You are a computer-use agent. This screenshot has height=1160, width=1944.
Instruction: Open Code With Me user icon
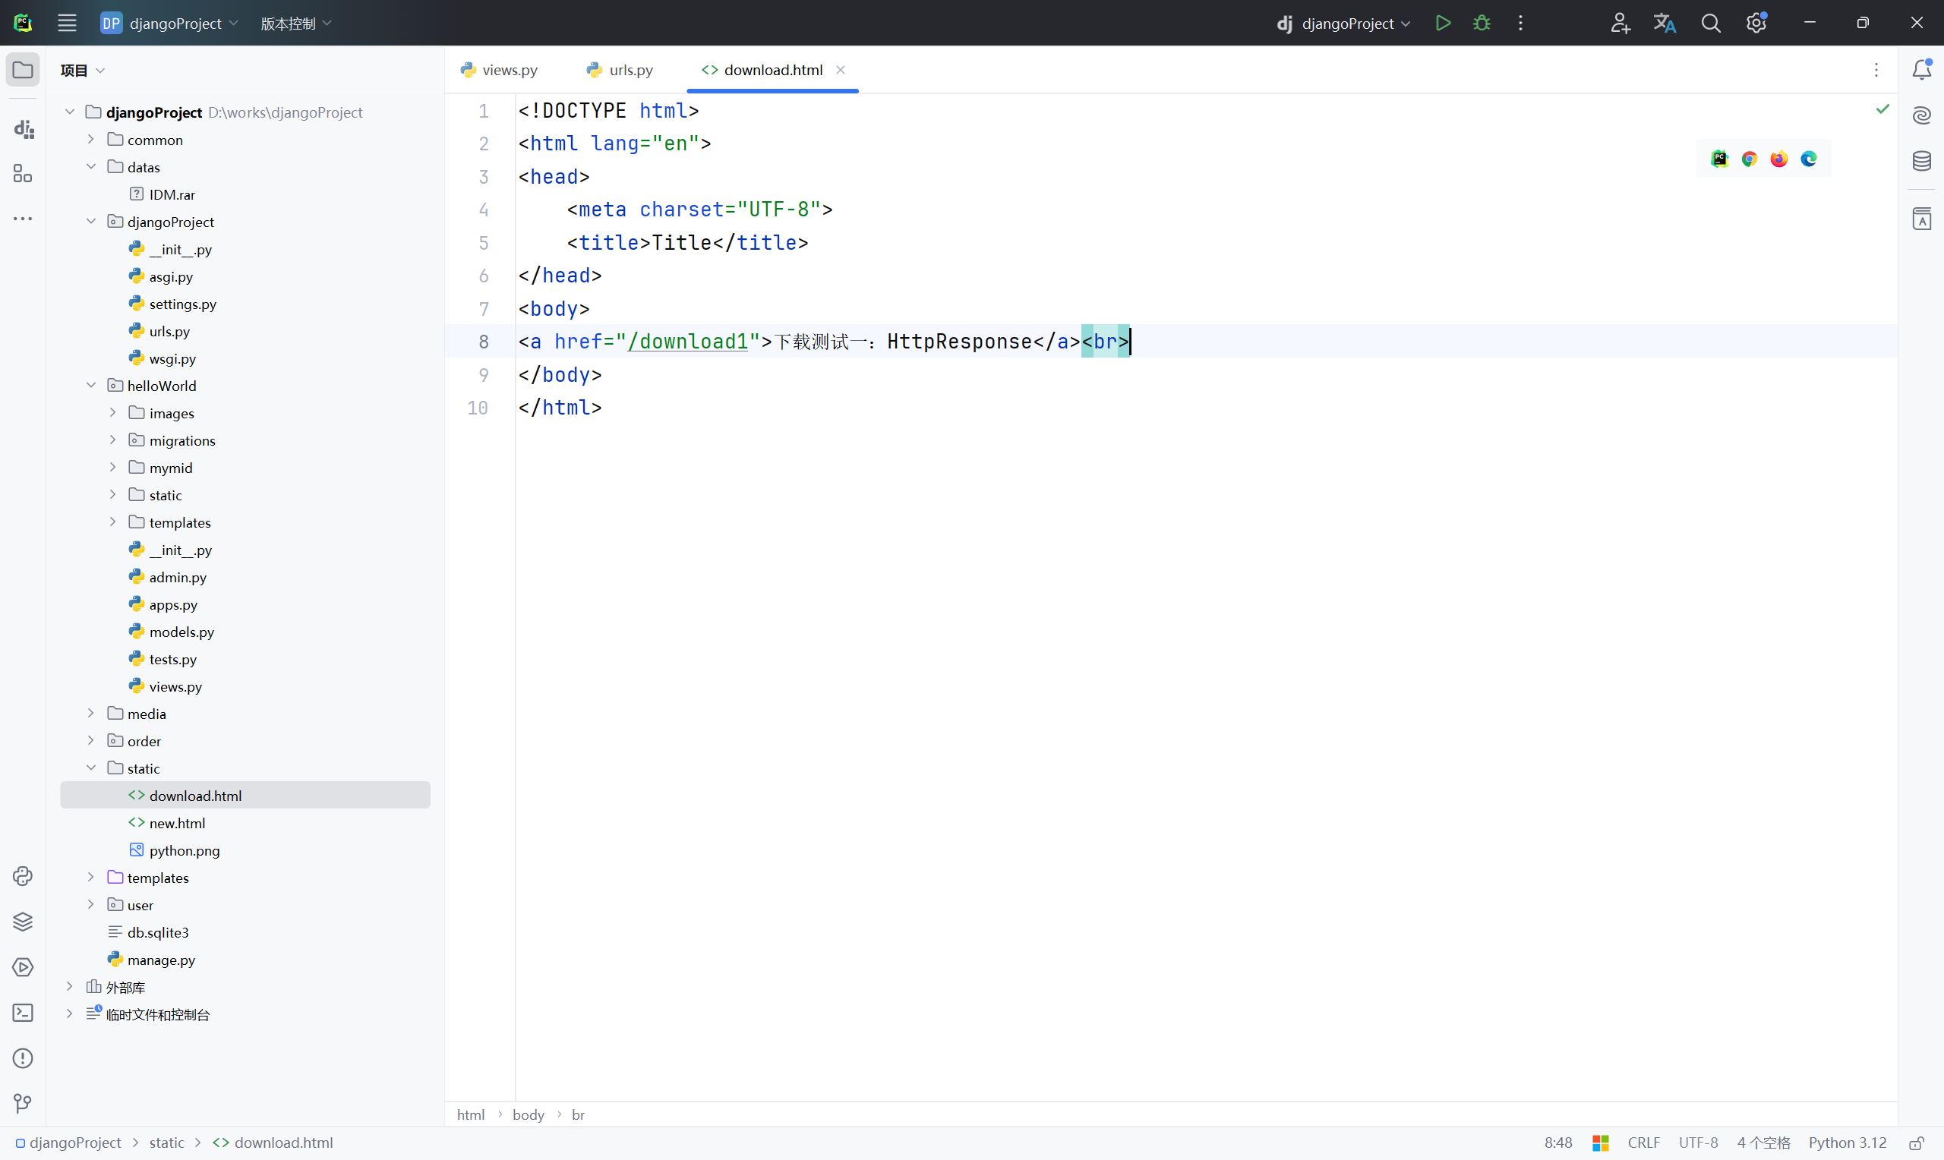click(1620, 23)
